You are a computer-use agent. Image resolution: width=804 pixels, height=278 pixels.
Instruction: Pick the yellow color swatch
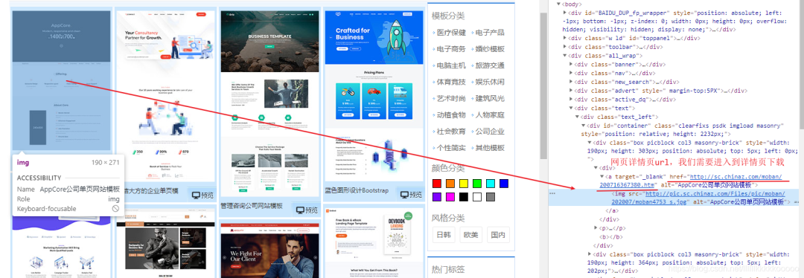[x=464, y=184]
